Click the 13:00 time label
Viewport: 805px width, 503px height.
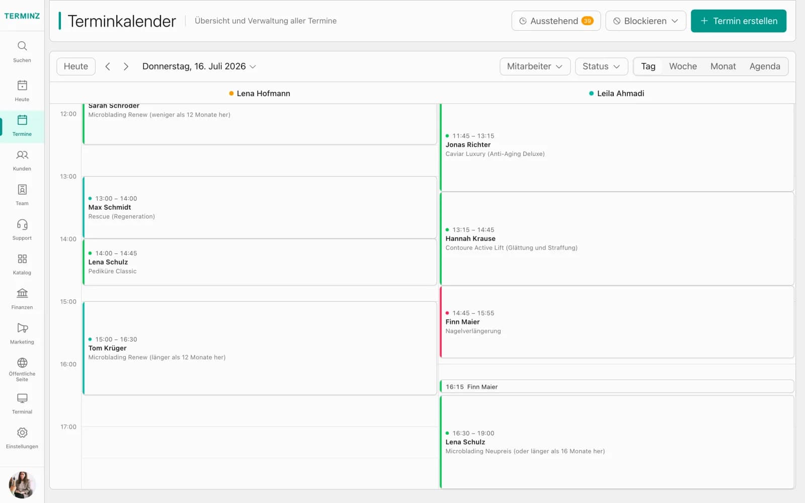pyautogui.click(x=68, y=177)
